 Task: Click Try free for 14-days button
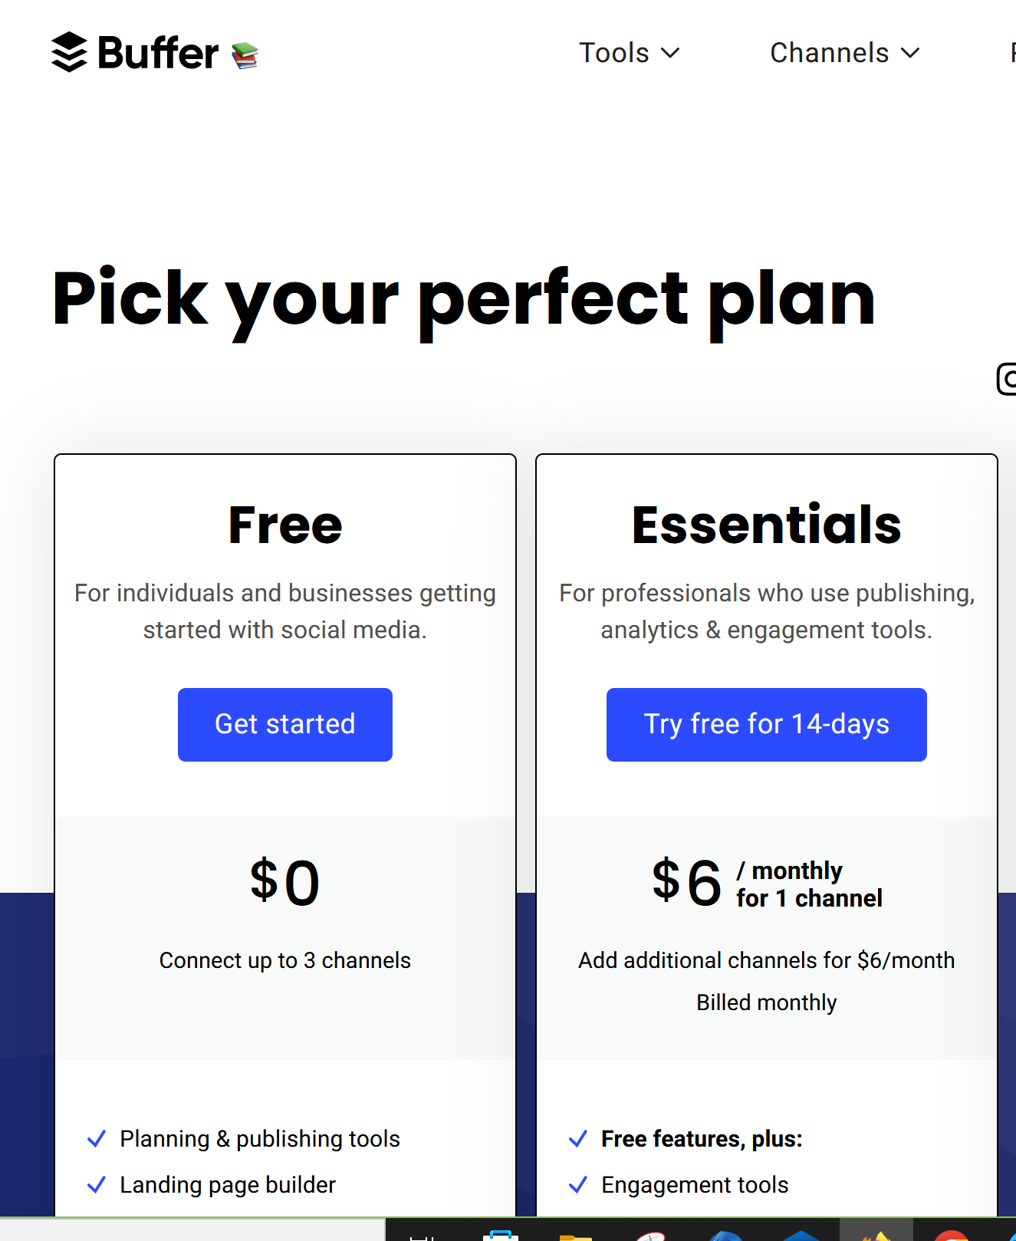click(767, 725)
